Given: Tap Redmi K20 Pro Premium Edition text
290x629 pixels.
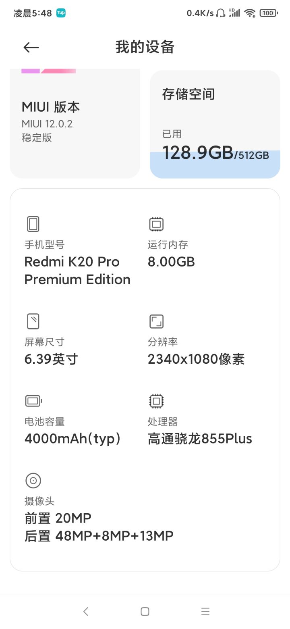Looking at the screenshot, I should click(77, 271).
